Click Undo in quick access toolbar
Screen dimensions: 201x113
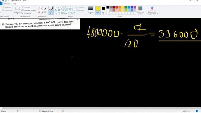pos(3,1)
